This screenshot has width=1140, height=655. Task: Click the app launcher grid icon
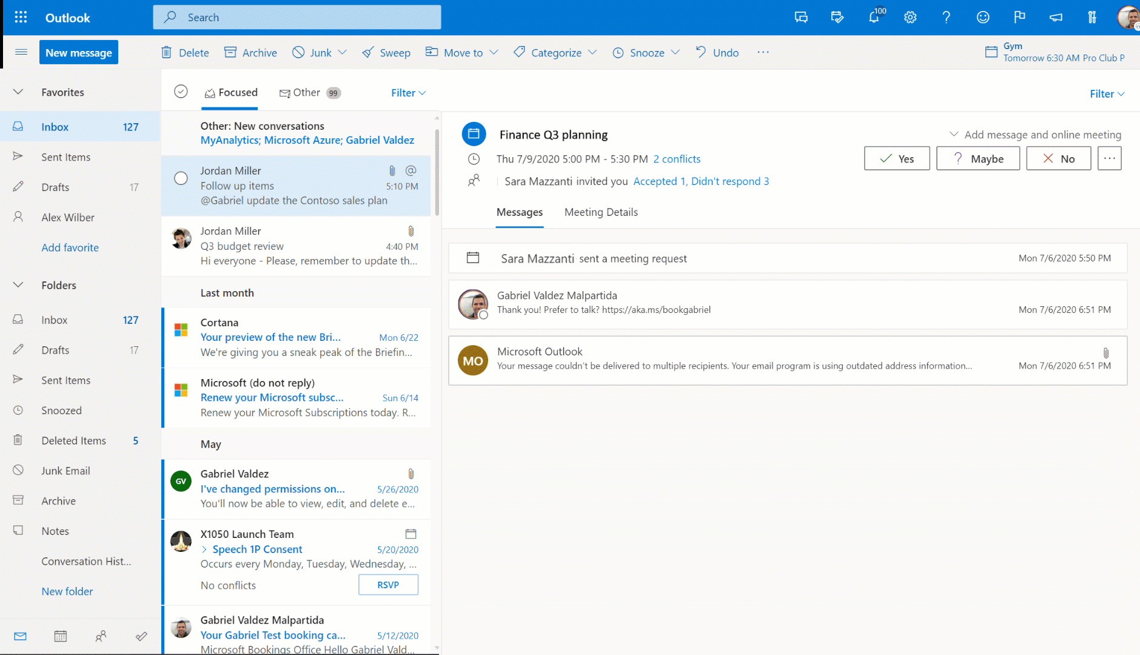(x=20, y=16)
